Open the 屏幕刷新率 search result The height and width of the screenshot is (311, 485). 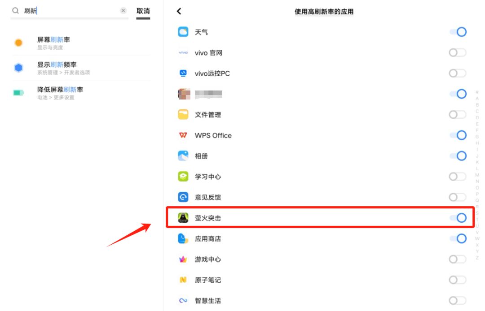(x=81, y=43)
